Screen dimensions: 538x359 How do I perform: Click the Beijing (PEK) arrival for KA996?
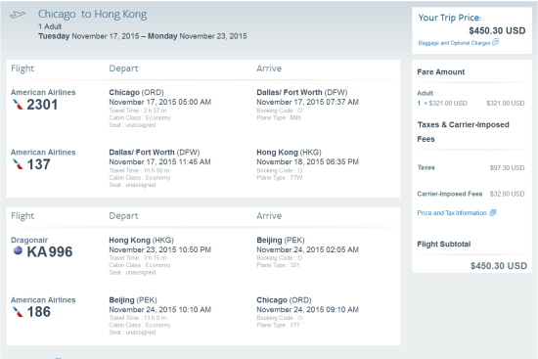281,240
